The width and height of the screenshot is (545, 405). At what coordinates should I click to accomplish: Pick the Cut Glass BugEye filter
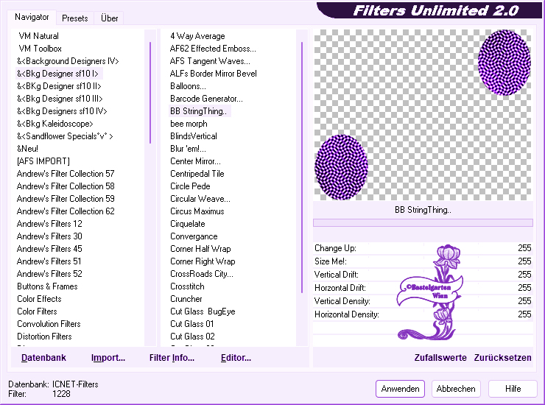click(203, 311)
